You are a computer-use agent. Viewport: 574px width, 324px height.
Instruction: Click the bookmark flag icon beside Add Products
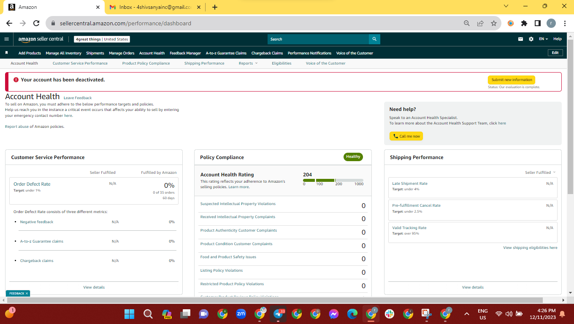tap(6, 53)
